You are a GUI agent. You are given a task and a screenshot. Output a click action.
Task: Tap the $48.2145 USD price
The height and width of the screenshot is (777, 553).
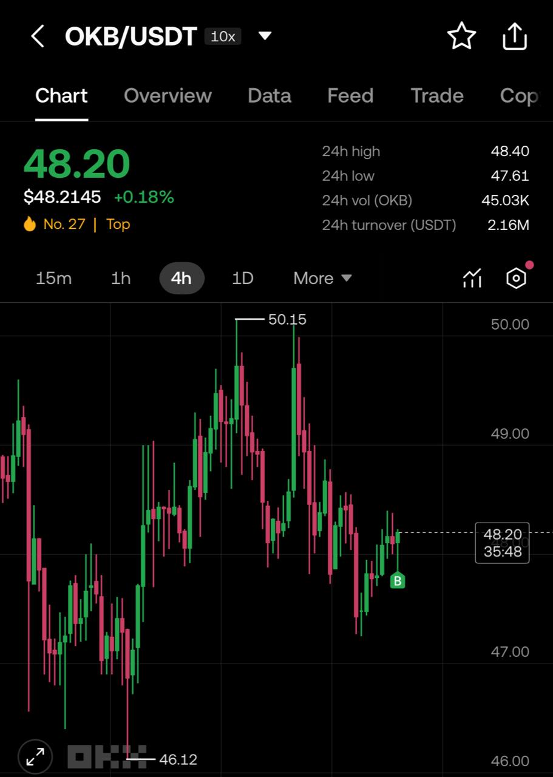pos(63,197)
